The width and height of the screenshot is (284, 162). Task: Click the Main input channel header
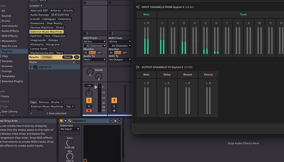point(147,14)
